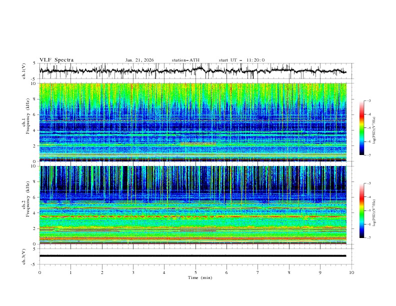Click the "ch.1(V)" waveform axis label
This screenshot has height=306, width=396.
point(24,71)
